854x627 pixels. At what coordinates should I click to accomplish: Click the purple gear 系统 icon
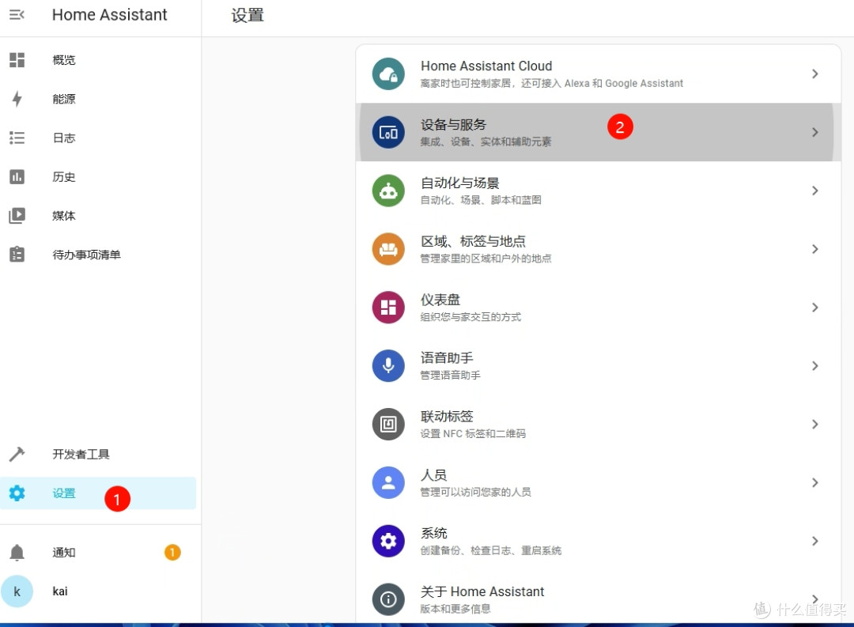click(x=388, y=541)
